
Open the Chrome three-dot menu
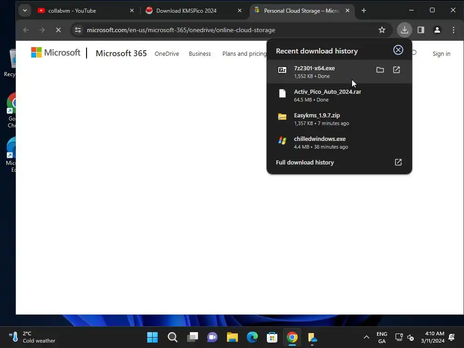tap(453, 30)
